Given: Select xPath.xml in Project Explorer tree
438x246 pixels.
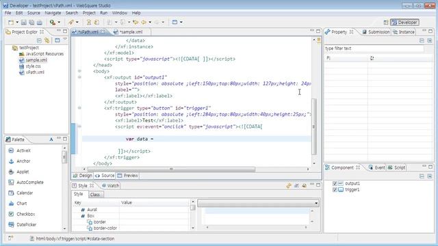Looking at the screenshot, I should [35, 72].
